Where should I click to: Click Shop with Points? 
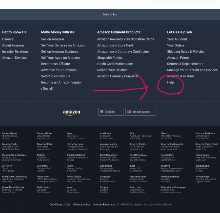coord(110,58)
